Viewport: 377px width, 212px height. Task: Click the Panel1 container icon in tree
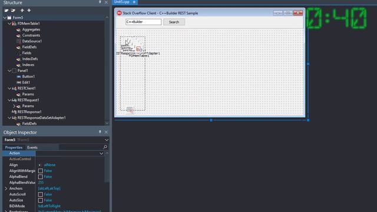coord(14,71)
